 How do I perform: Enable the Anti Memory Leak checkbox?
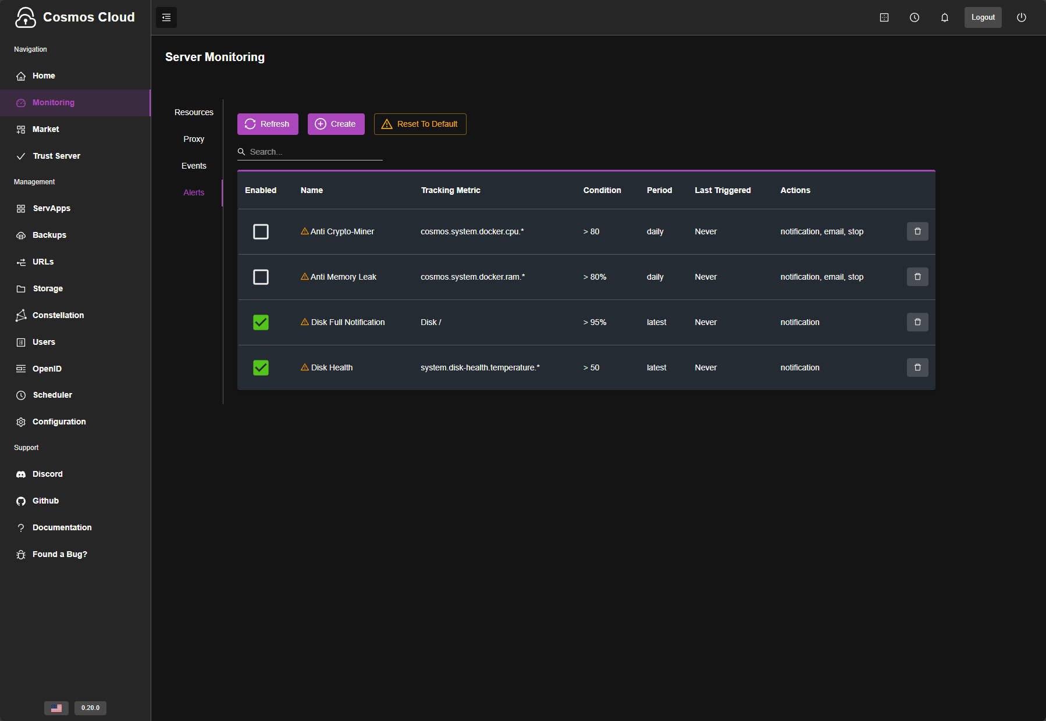[x=261, y=277]
